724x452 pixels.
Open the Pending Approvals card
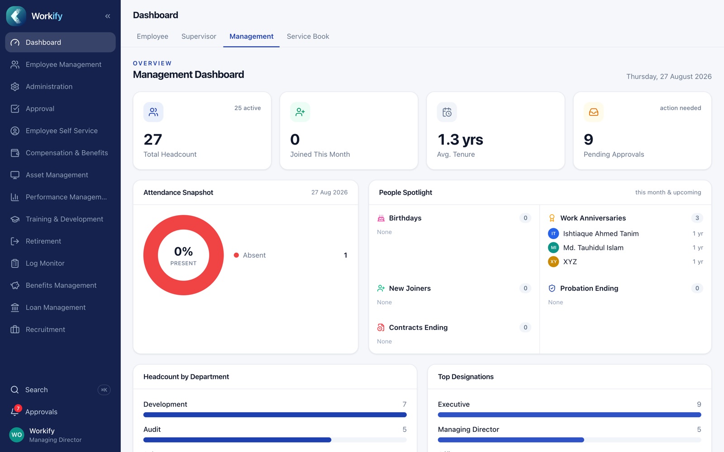(642, 131)
